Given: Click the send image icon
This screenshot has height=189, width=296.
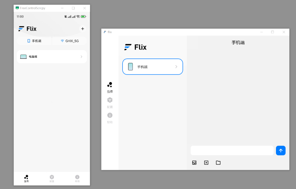Looking at the screenshot, I should [194, 163].
